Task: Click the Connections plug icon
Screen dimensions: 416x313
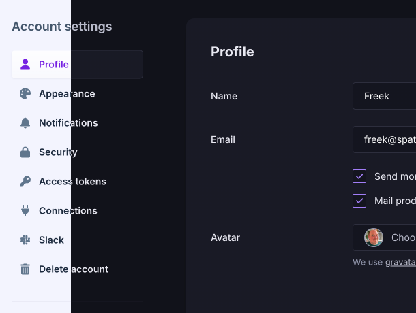Action: pos(25,211)
